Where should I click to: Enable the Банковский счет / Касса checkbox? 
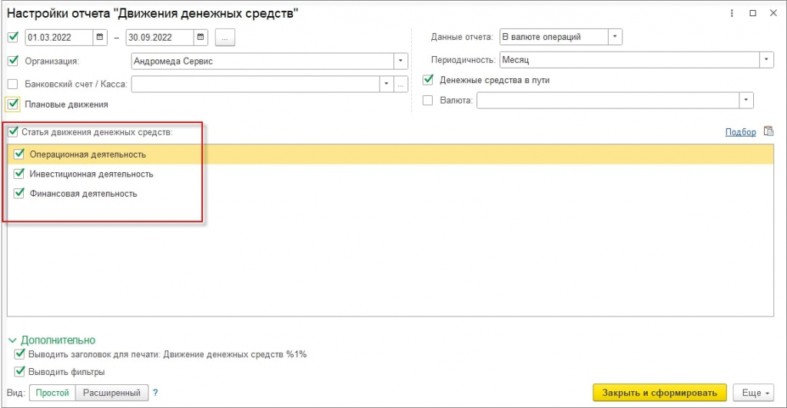tap(12, 84)
